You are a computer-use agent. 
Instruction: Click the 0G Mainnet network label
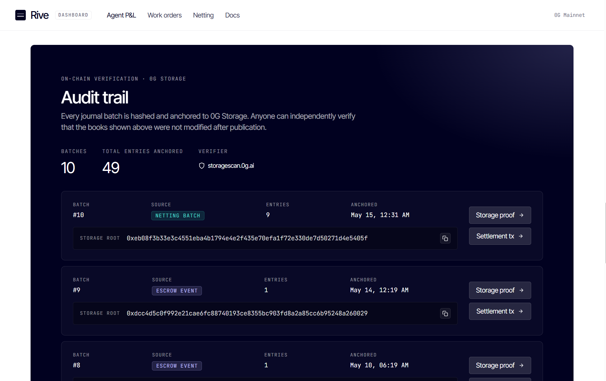pyautogui.click(x=569, y=15)
